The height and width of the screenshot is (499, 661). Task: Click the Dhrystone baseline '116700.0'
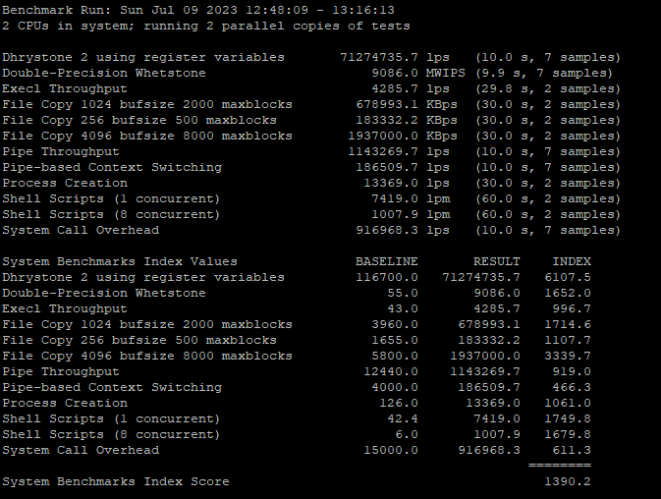[387, 277]
